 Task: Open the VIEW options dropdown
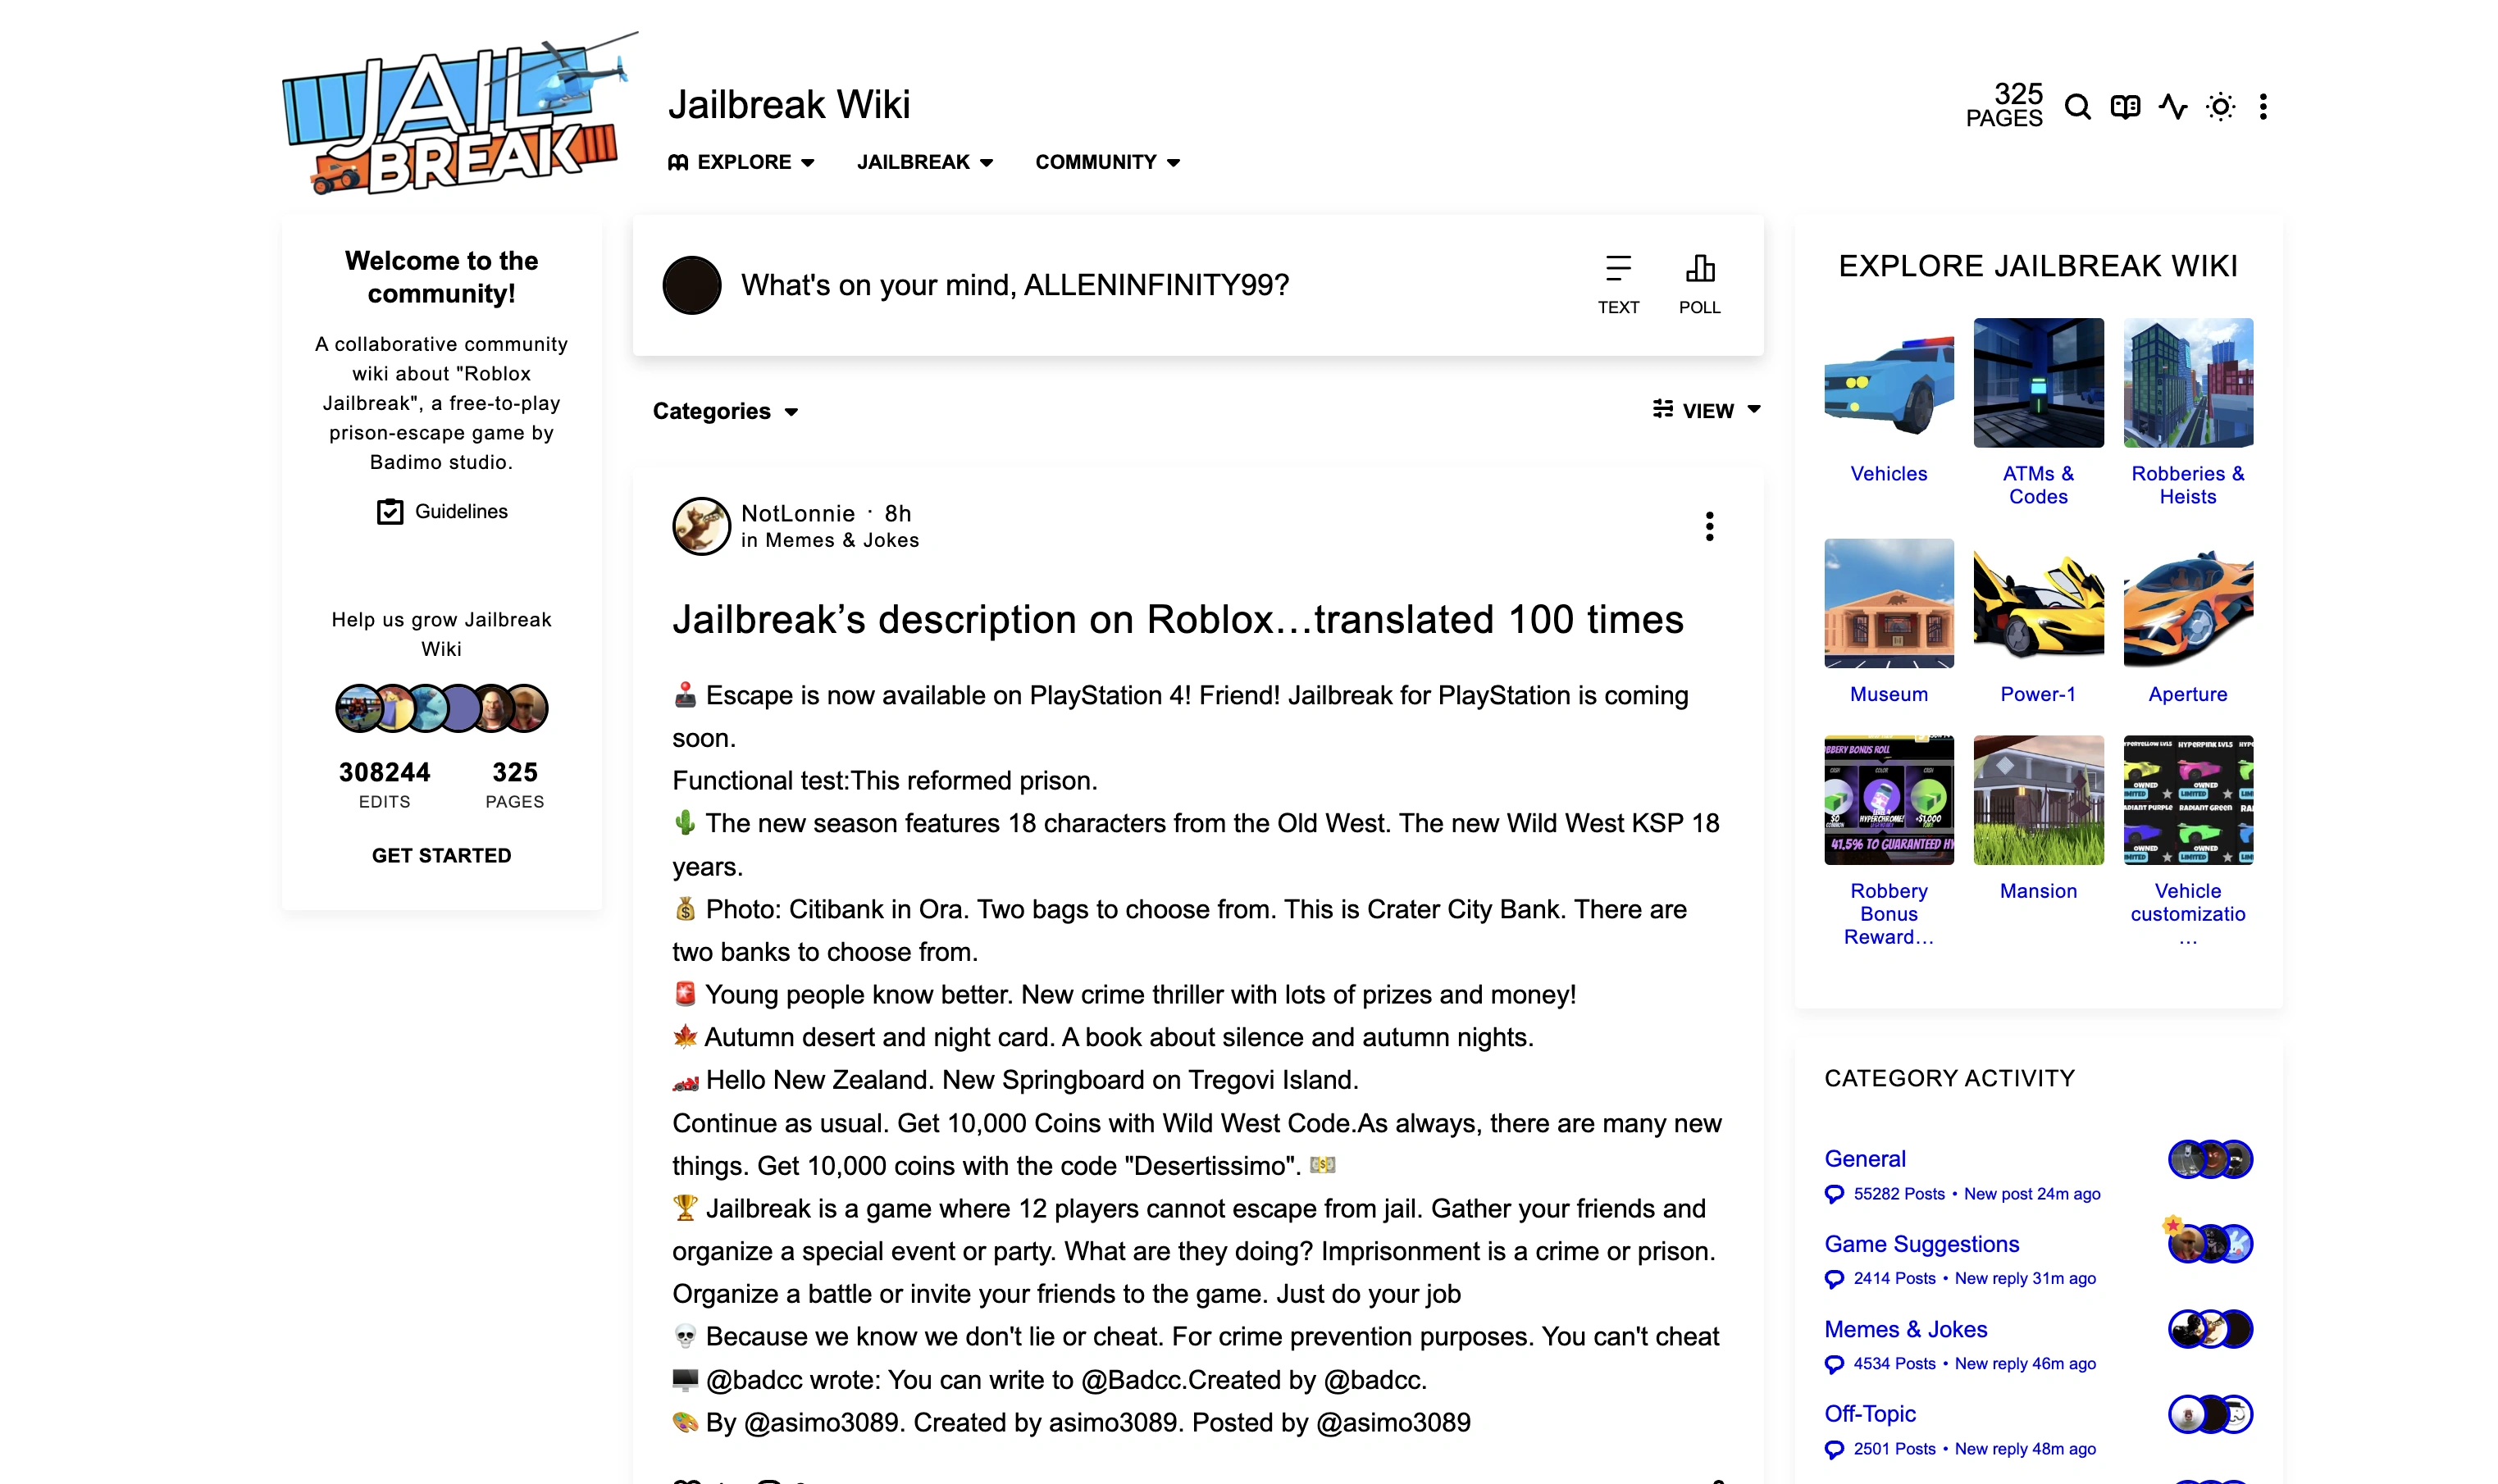tap(1706, 410)
